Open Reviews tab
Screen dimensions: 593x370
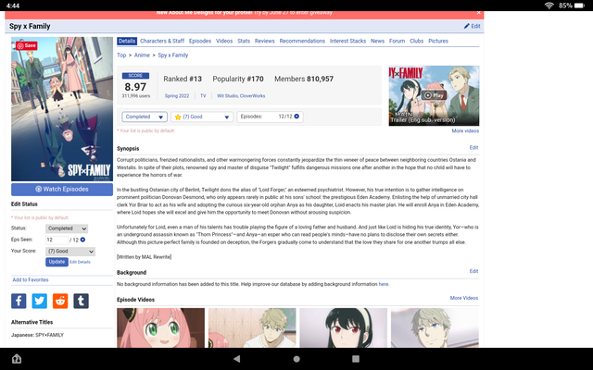click(x=264, y=41)
